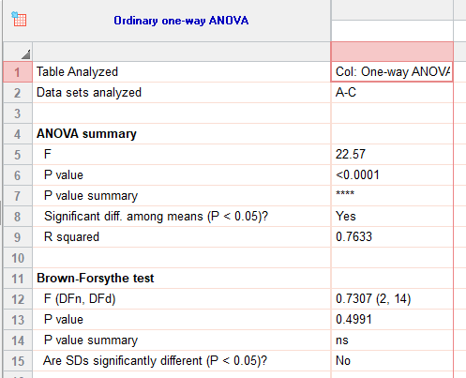Click the A-C data sets cell
The width and height of the screenshot is (466, 378).
tap(392, 93)
